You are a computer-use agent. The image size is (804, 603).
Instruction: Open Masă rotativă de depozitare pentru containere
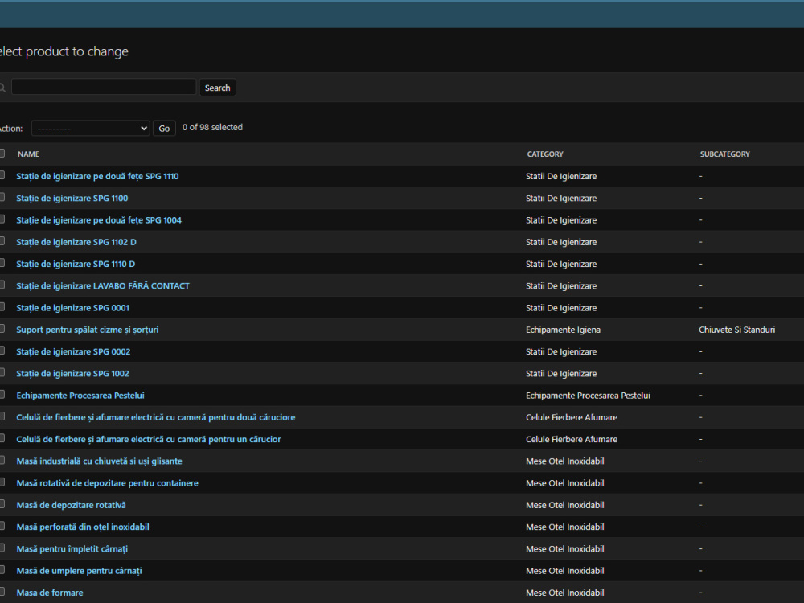pyautogui.click(x=107, y=483)
